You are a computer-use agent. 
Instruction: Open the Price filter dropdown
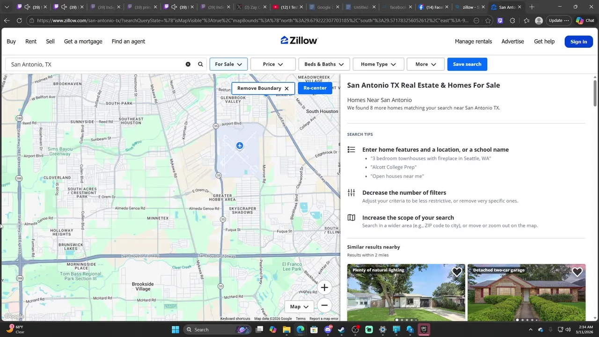pyautogui.click(x=273, y=64)
